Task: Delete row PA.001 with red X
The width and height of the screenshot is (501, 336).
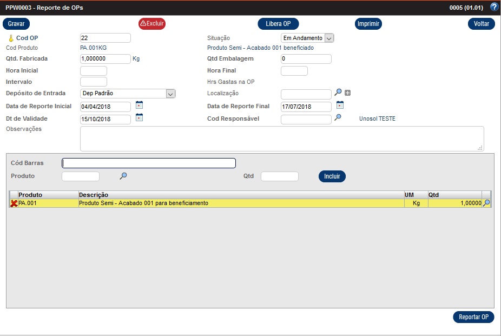Action: (14, 203)
